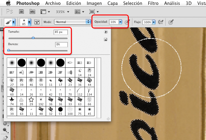206x140 pixels.
Task: Toggle the airbrush mode button
Action: pyautogui.click(x=161, y=22)
